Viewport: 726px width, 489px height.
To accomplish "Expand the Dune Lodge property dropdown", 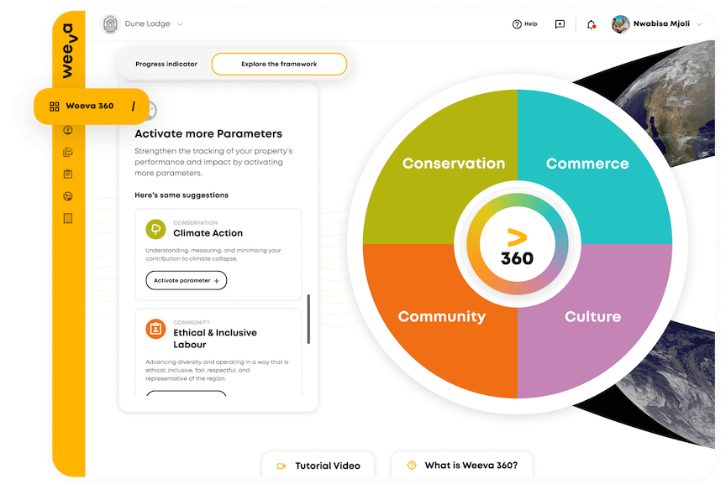I will click(x=180, y=24).
